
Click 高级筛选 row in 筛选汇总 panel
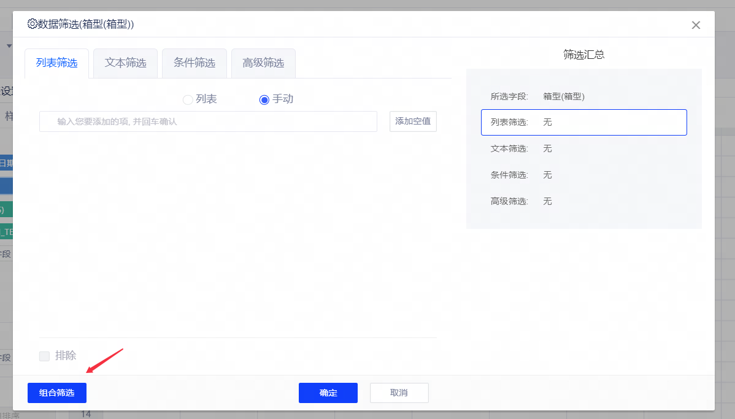pos(583,201)
